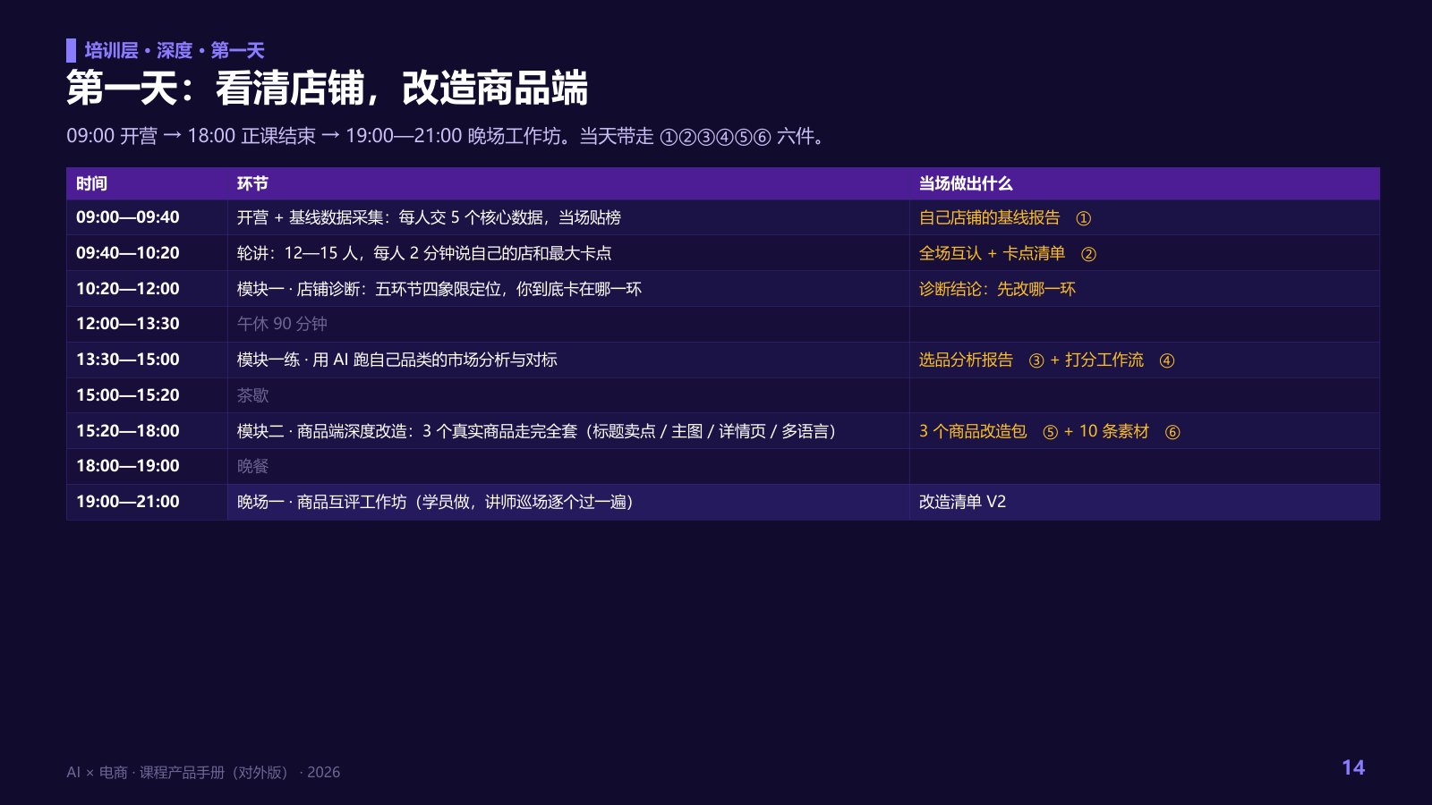Select the 12:00—13:30 time cell

tap(147, 324)
